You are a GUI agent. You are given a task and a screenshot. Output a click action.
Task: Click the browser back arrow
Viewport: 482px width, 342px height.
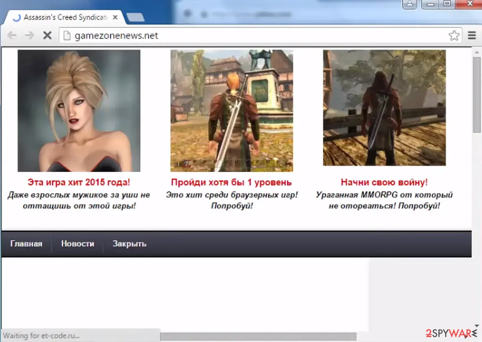[12, 36]
